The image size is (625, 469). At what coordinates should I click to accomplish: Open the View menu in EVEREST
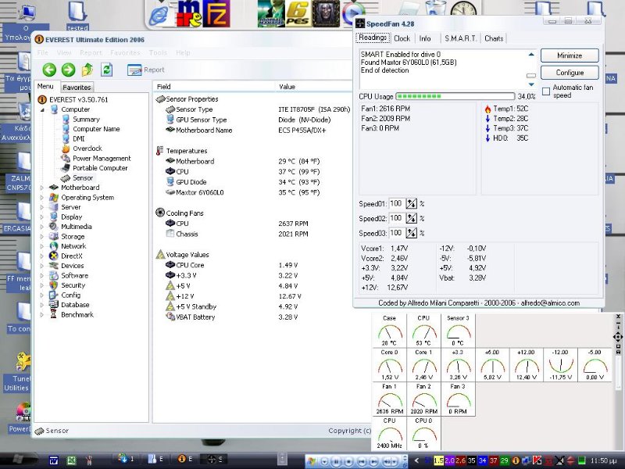pos(64,52)
